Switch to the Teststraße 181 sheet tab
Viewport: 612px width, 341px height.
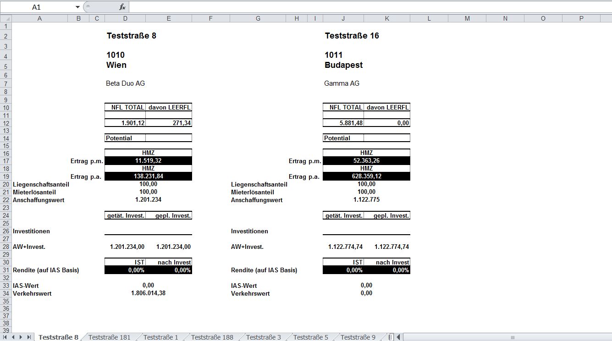coord(109,337)
